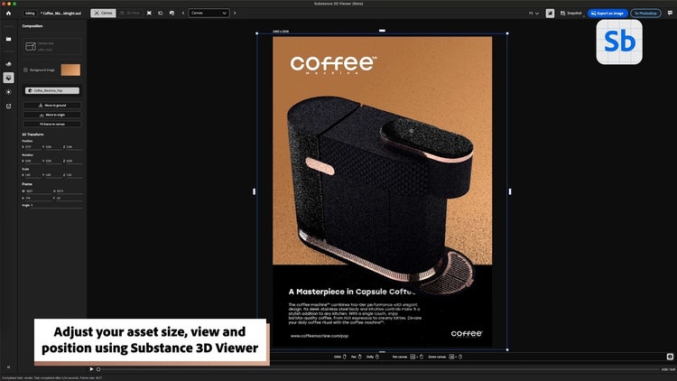The width and height of the screenshot is (677, 381).
Task: Click the Snapshot button
Action: tap(571, 14)
